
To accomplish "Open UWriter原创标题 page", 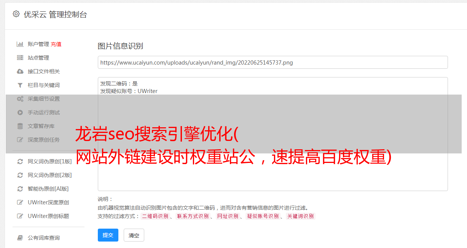I will point(48,216).
